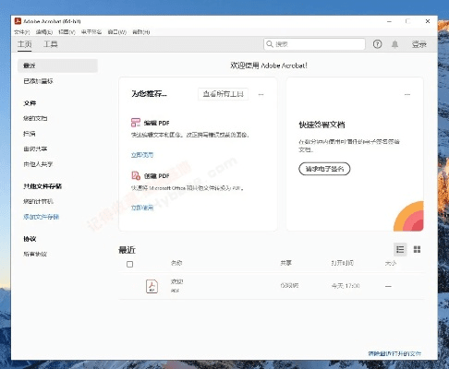Click the 清除最近打开的文件 link
Image resolution: width=449 pixels, height=369 pixels.
394,353
